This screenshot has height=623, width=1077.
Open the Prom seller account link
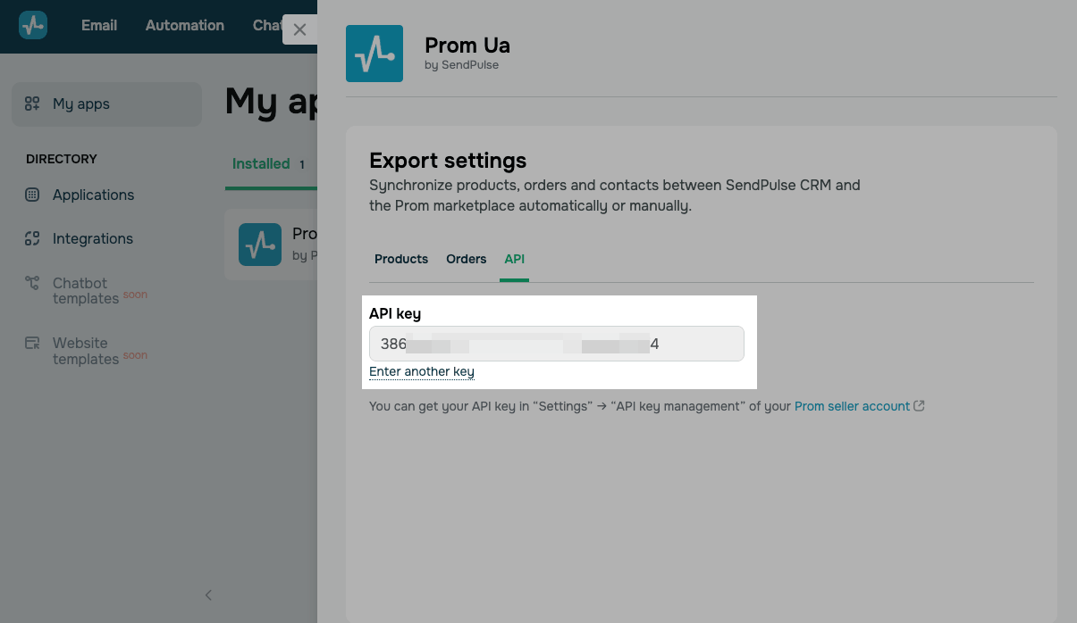pos(852,406)
